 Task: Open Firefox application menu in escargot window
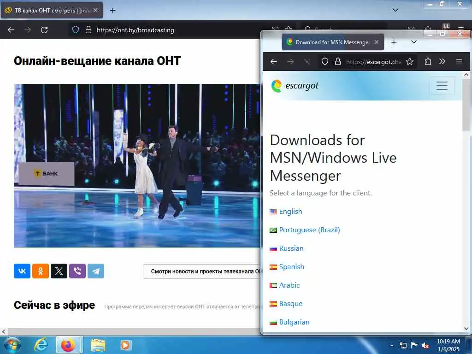coord(459,61)
